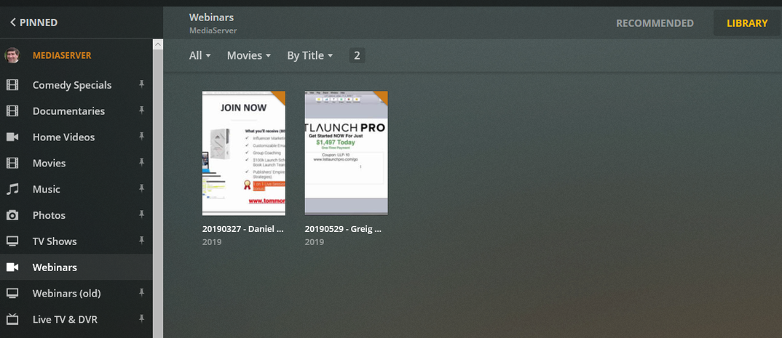Open the Movies type dropdown
Viewport: 782px width, 338px height.
pyautogui.click(x=249, y=56)
